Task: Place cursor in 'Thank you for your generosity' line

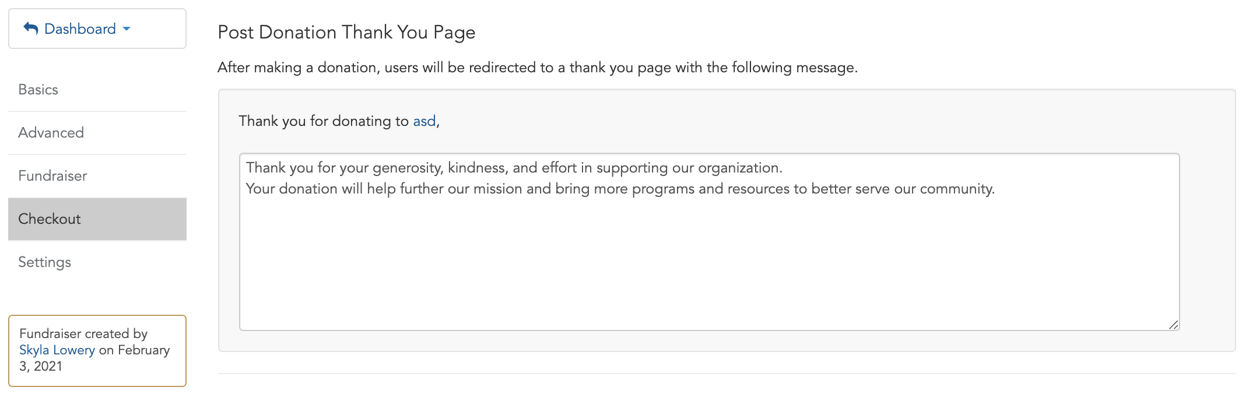Action: point(514,168)
